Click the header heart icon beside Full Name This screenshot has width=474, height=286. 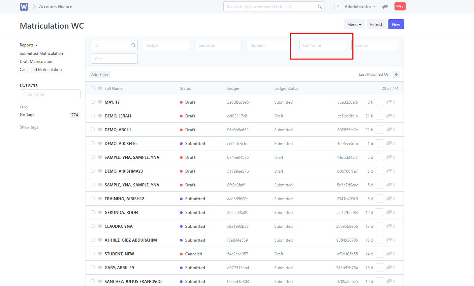click(100, 88)
